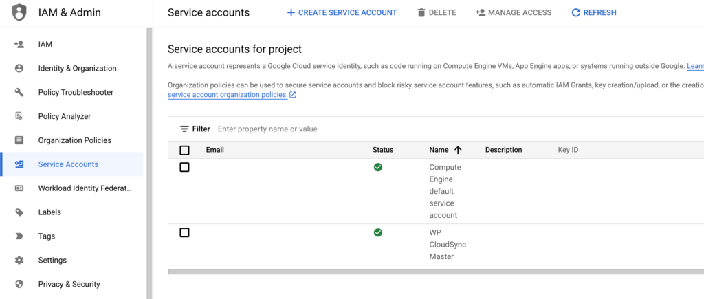The height and width of the screenshot is (299, 704).
Task: Click the Labels tag icon in sidebar
Action: coord(19,212)
